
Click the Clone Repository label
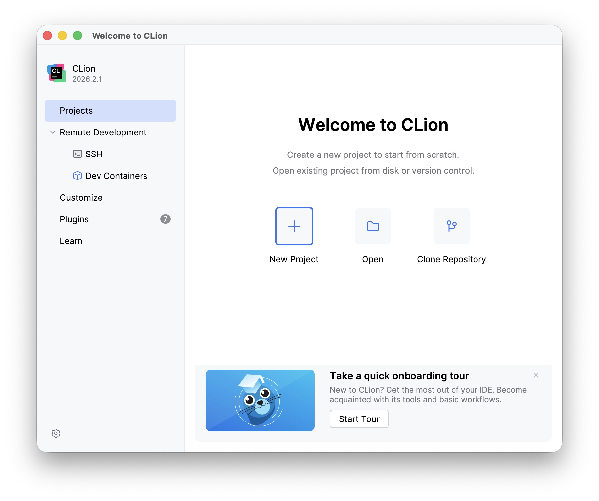point(452,259)
